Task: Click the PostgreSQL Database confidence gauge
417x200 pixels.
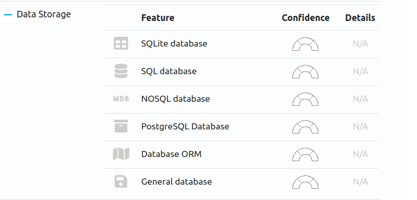Action: 305,127
